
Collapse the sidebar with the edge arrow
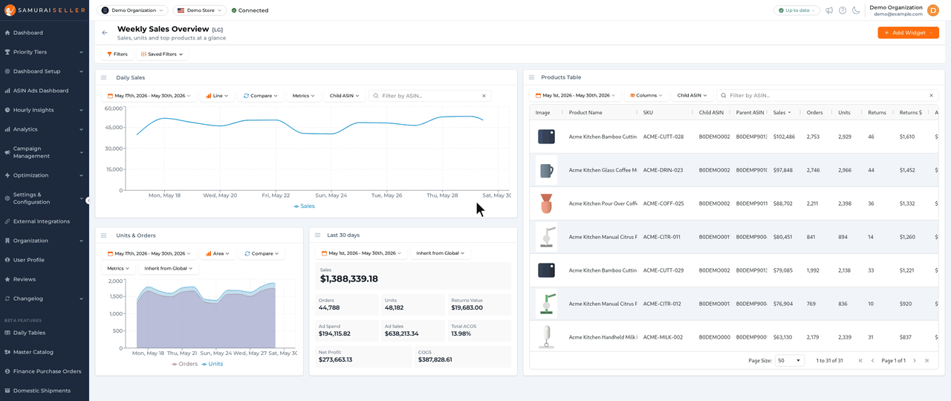pyautogui.click(x=88, y=200)
